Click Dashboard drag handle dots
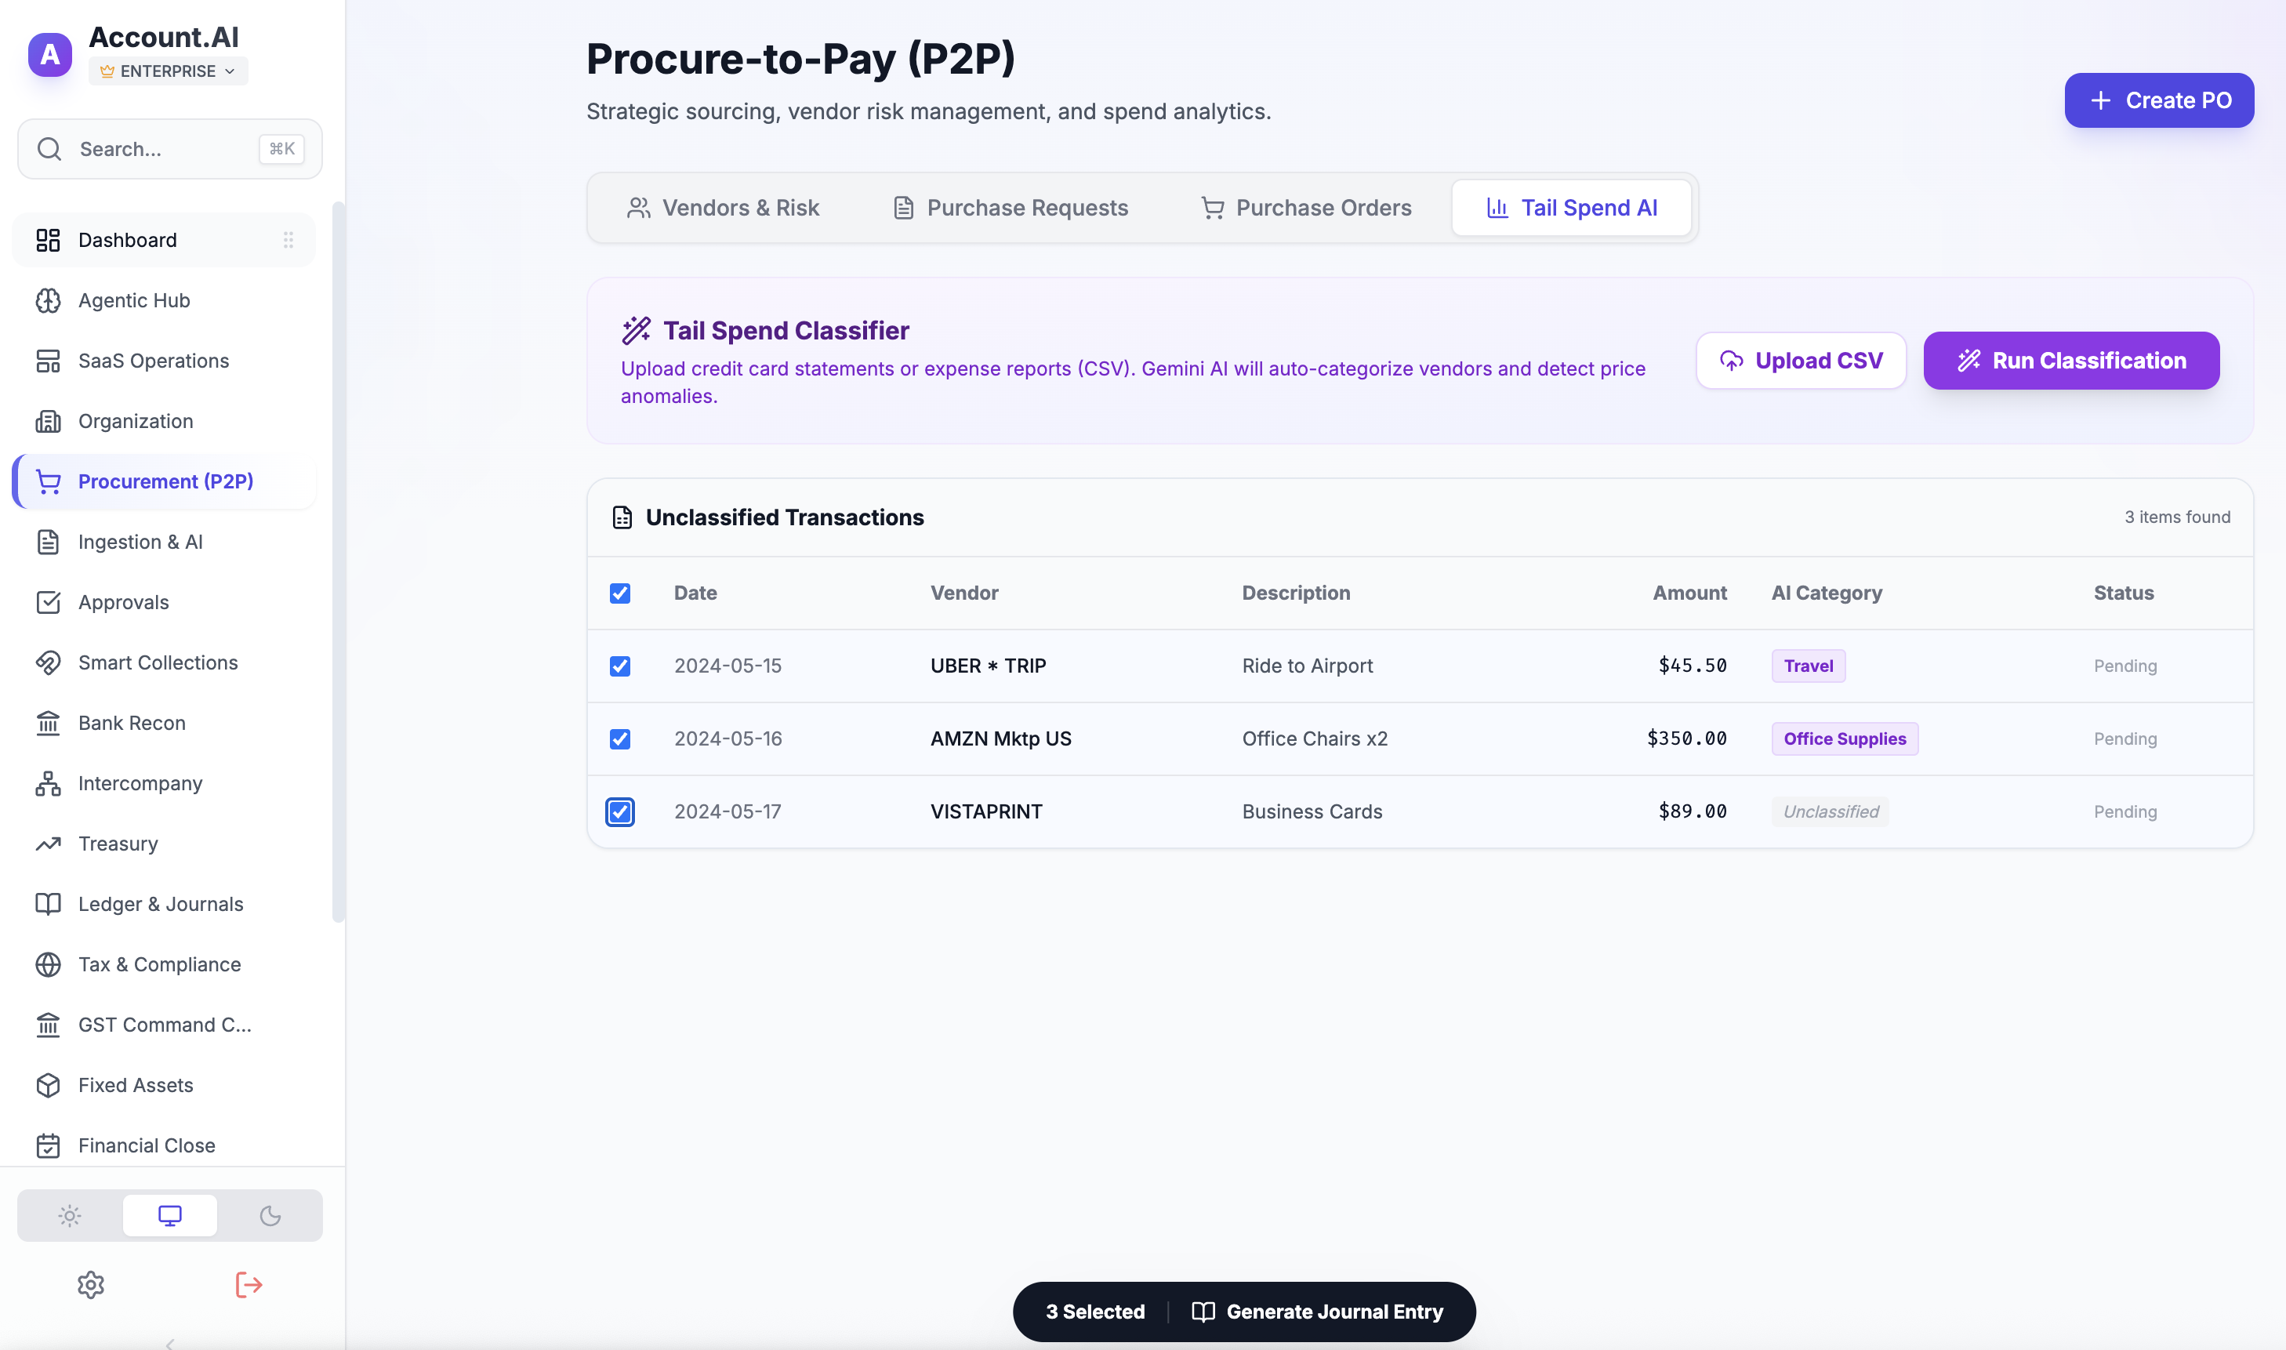 coord(288,240)
